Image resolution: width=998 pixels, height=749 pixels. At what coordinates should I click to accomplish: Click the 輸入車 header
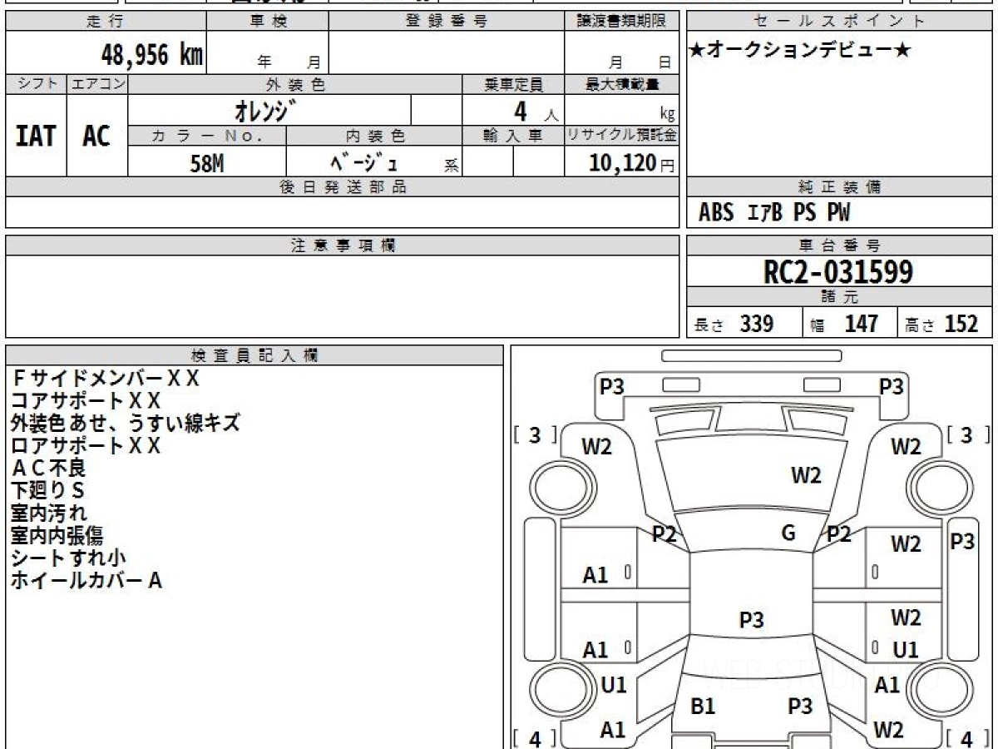(x=513, y=136)
